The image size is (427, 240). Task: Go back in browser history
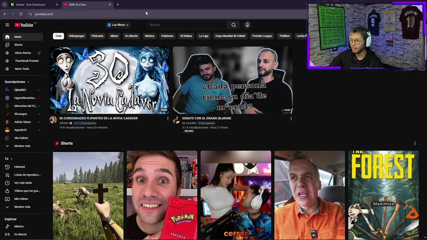tap(5, 14)
